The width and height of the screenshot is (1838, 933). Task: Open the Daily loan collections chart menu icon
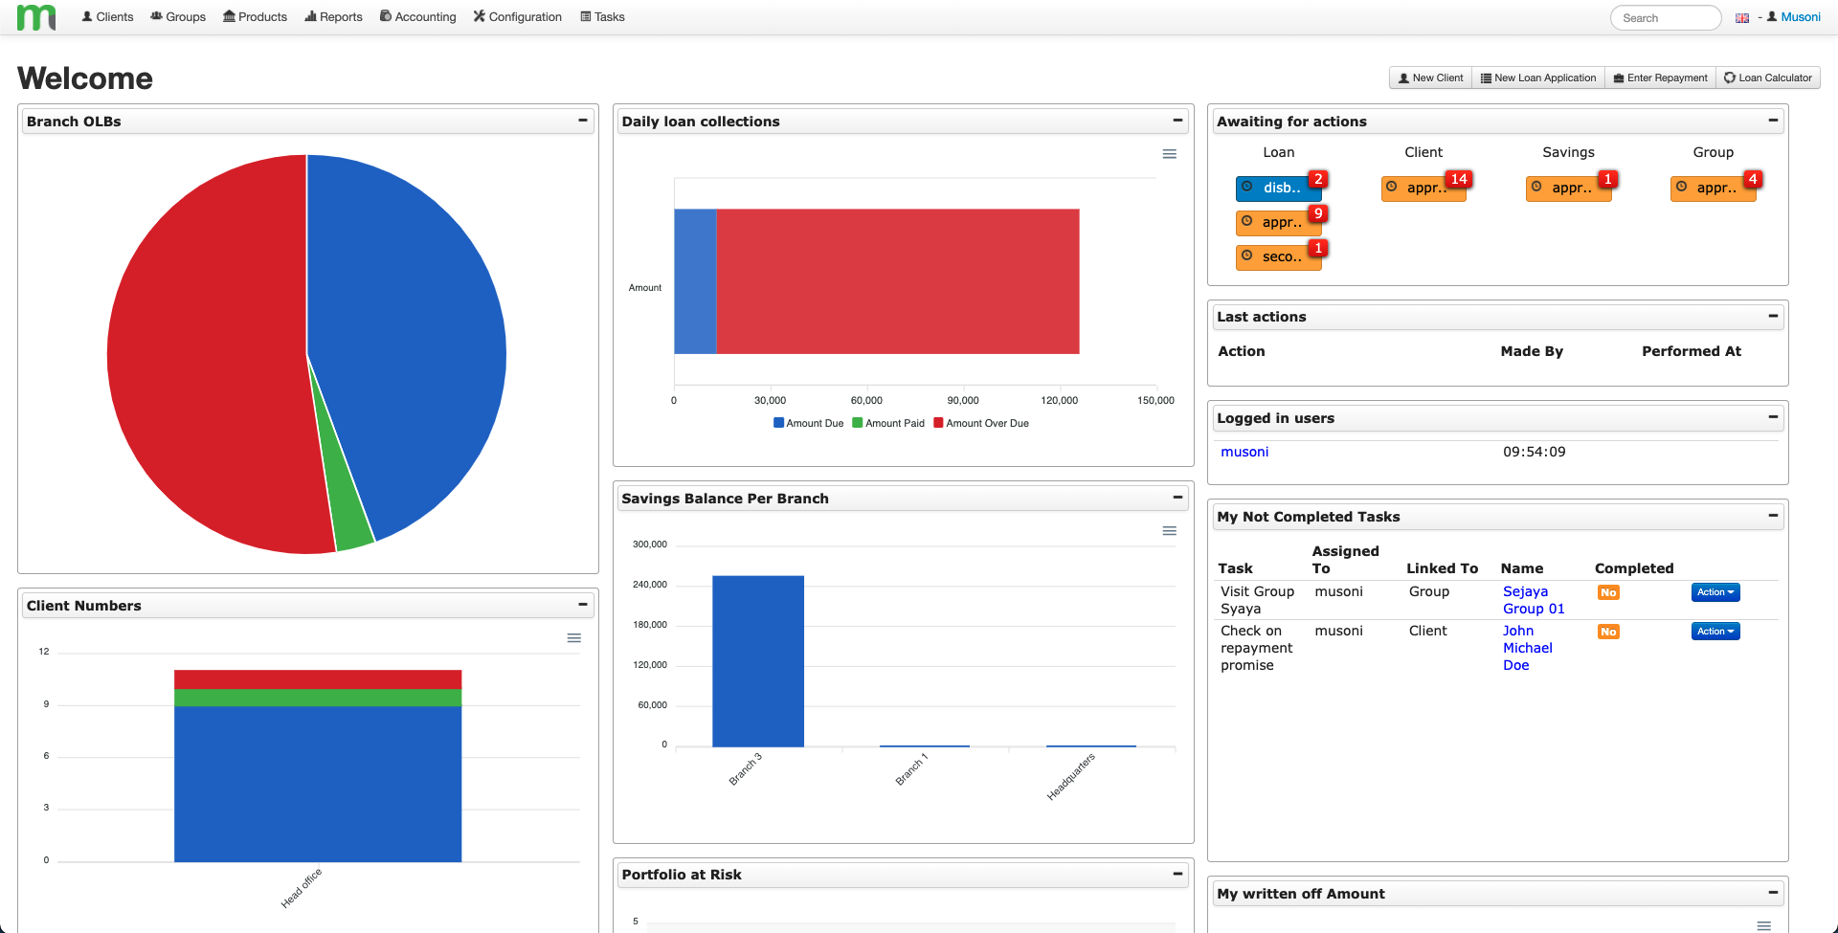(x=1169, y=153)
